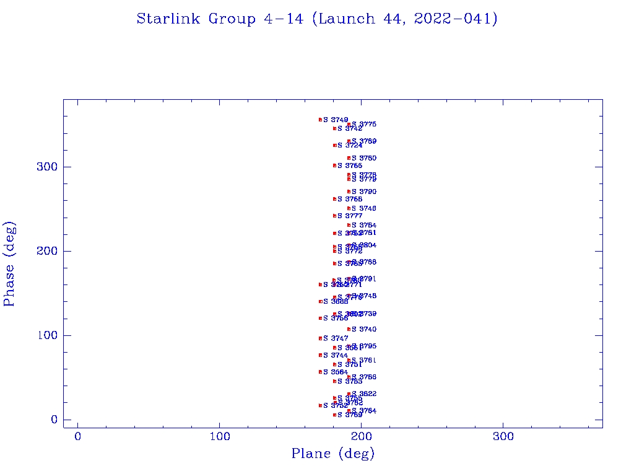
Task: Click the '200' tick label on Phase axis
Action: [x=47, y=251]
